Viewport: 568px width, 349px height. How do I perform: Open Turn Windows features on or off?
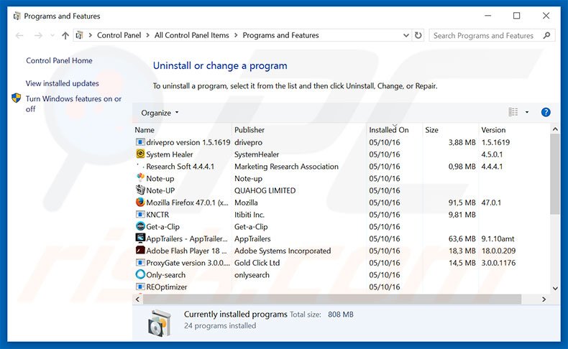pyautogui.click(x=73, y=104)
